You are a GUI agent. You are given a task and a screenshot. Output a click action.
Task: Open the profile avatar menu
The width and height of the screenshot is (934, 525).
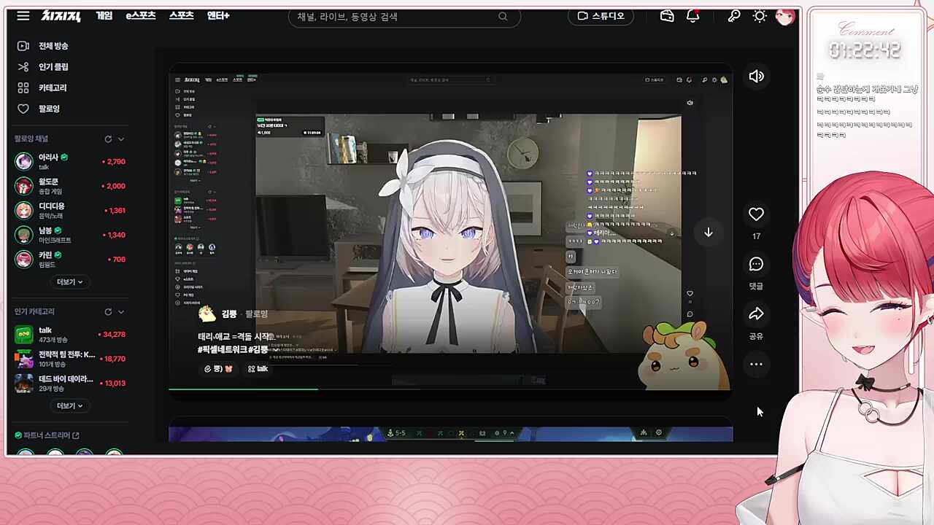tap(785, 16)
